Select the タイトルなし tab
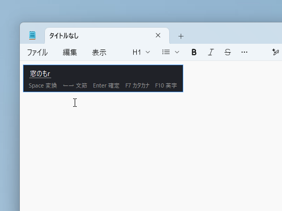282x211 pixels. (107, 36)
